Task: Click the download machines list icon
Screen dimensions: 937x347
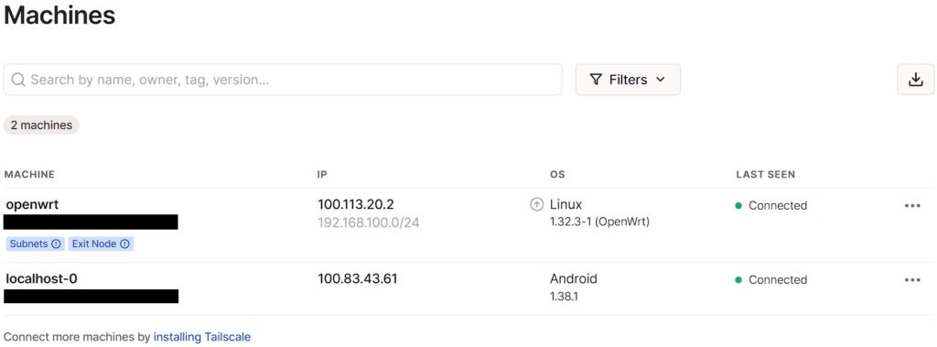Action: coord(915,80)
